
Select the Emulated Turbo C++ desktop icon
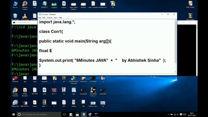coord(93,92)
